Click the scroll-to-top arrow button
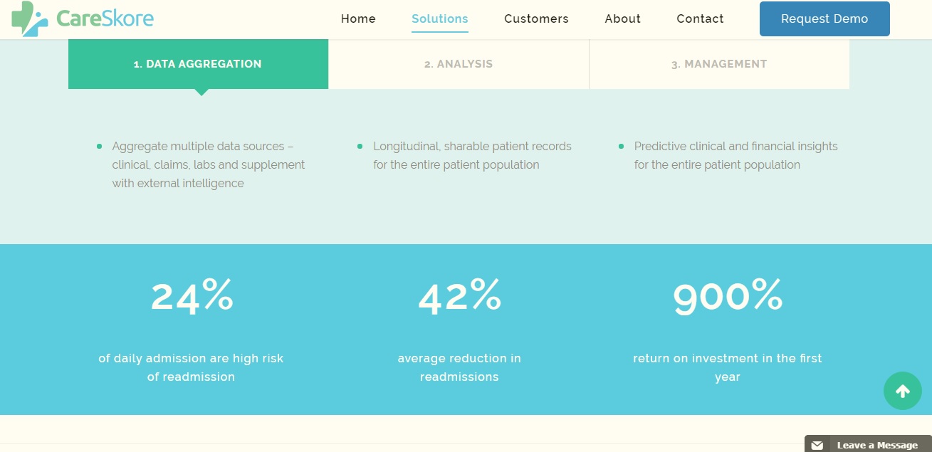This screenshot has height=452, width=932. pyautogui.click(x=902, y=391)
